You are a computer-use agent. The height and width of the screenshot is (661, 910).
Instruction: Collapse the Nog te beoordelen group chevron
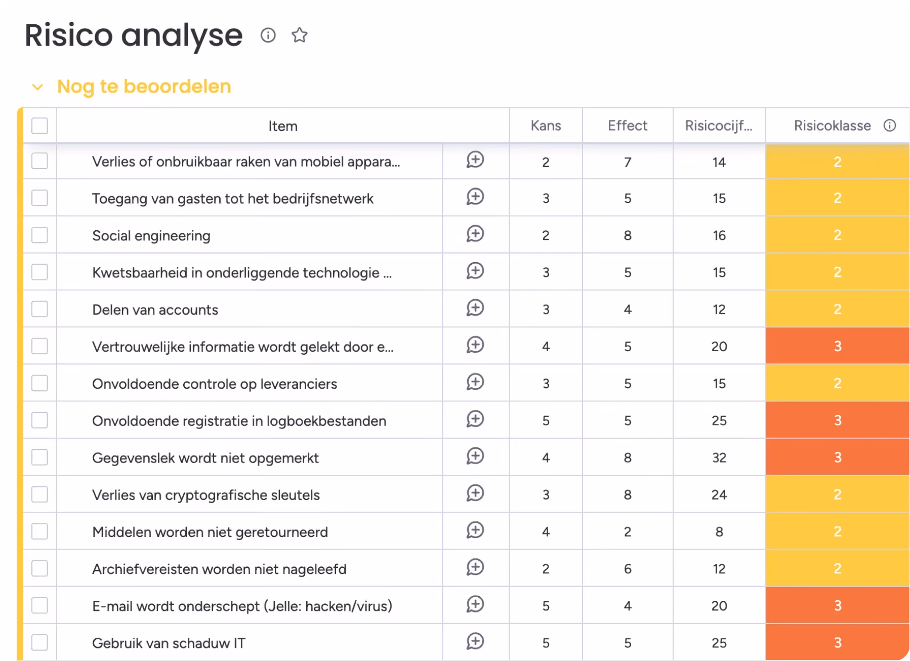(37, 87)
